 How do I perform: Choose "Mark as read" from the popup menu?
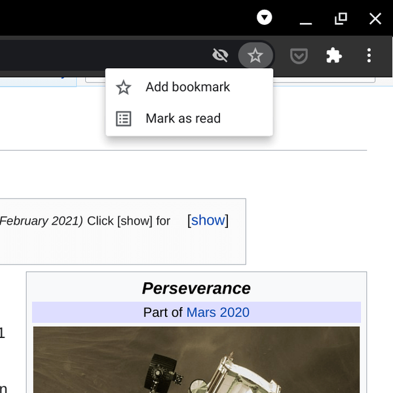[183, 119]
